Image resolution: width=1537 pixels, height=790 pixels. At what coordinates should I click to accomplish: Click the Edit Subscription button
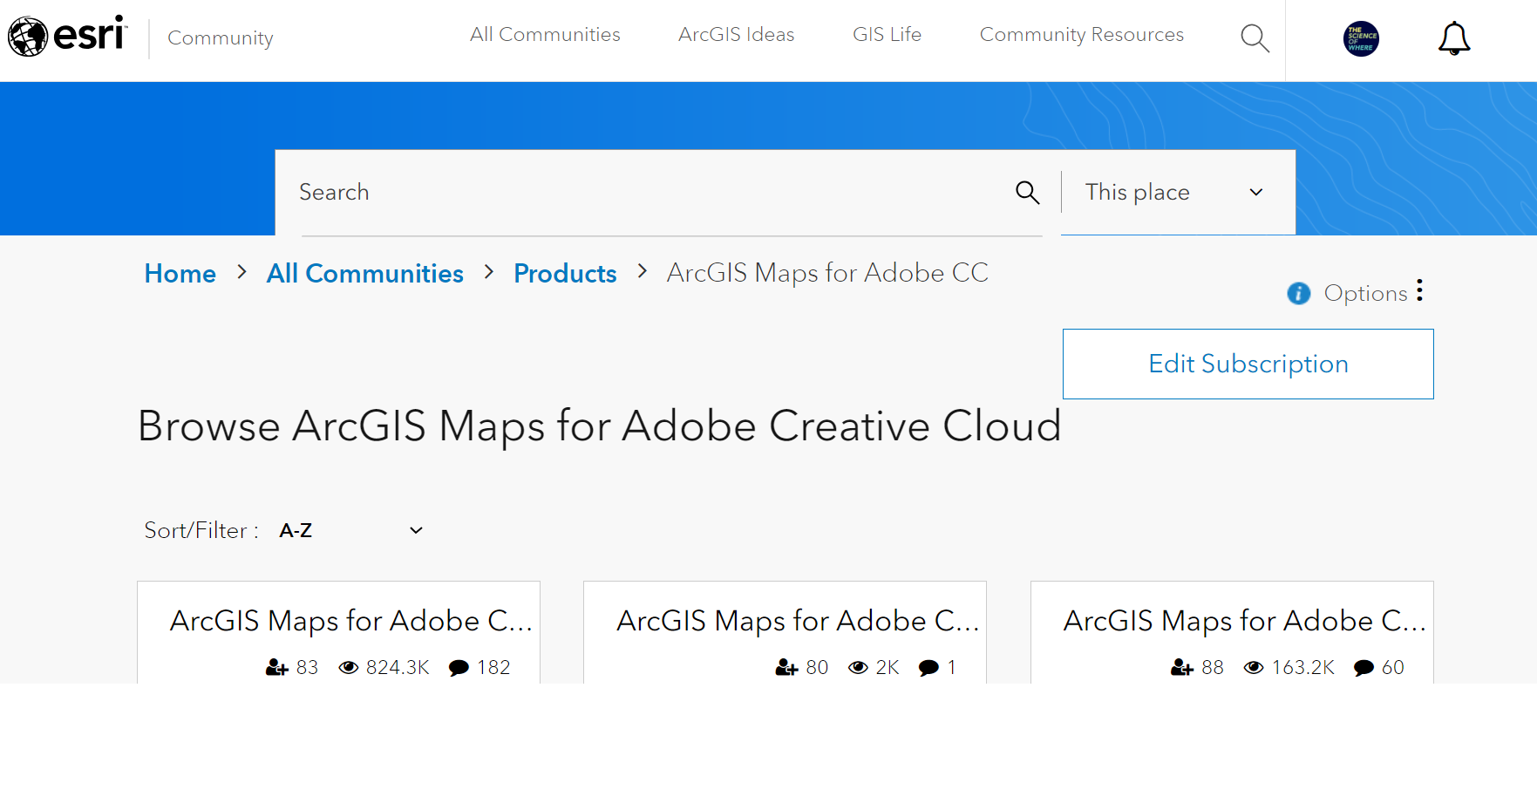pyautogui.click(x=1248, y=364)
